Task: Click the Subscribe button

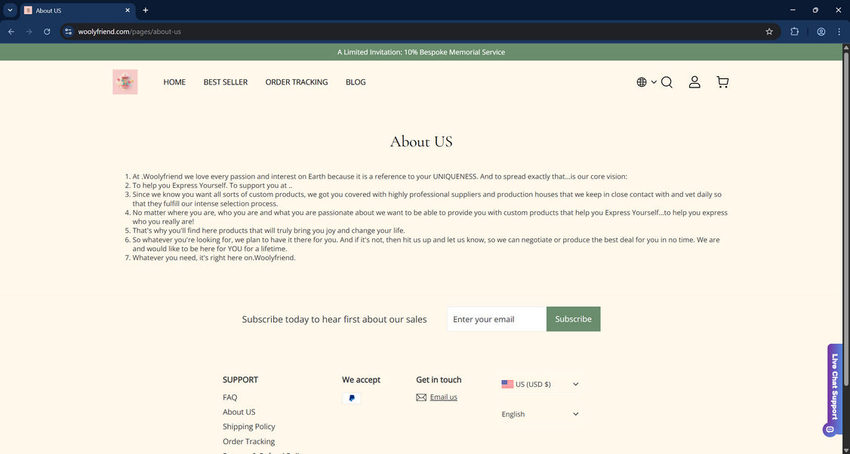Action: (573, 318)
